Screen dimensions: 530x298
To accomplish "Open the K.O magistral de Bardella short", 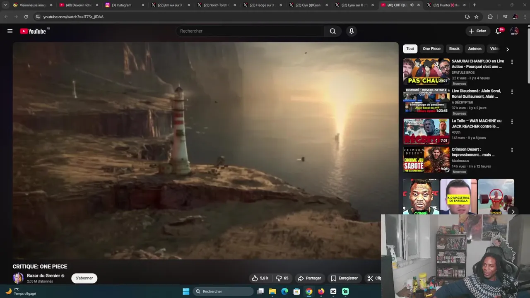I will [x=458, y=197].
